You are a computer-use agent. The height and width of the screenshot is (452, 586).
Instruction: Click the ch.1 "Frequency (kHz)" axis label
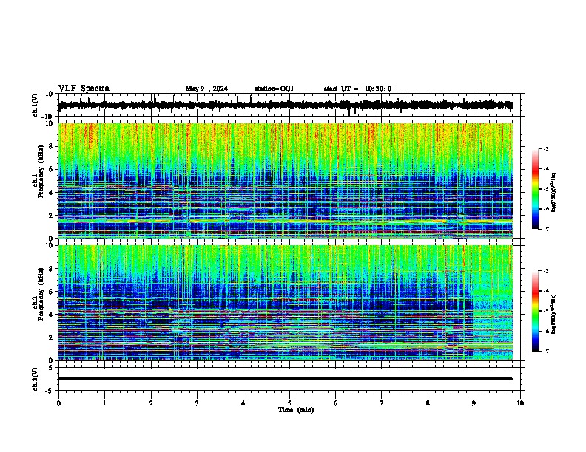tap(41, 171)
